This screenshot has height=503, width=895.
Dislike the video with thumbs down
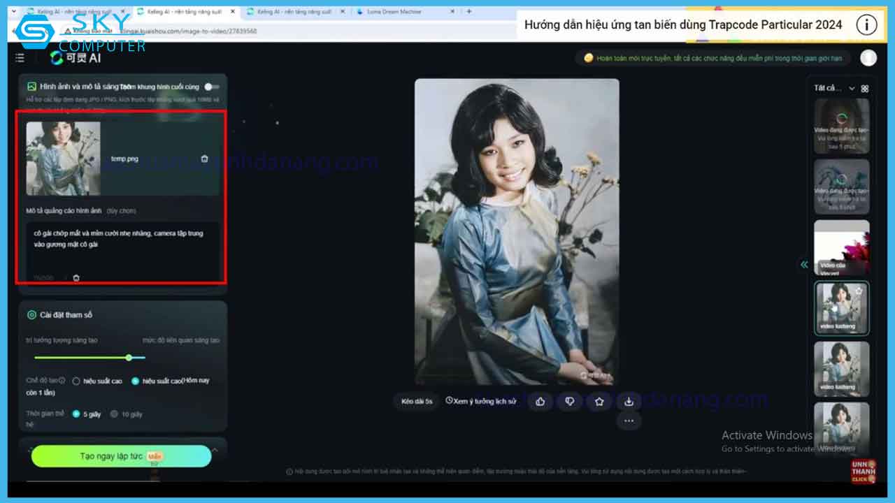[x=570, y=401]
